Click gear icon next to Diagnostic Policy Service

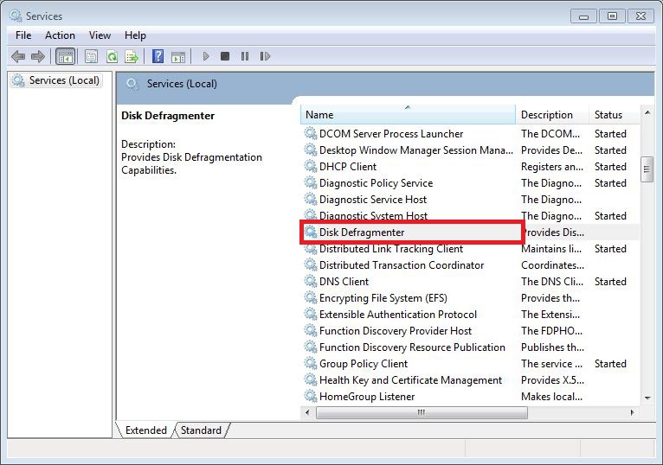311,183
